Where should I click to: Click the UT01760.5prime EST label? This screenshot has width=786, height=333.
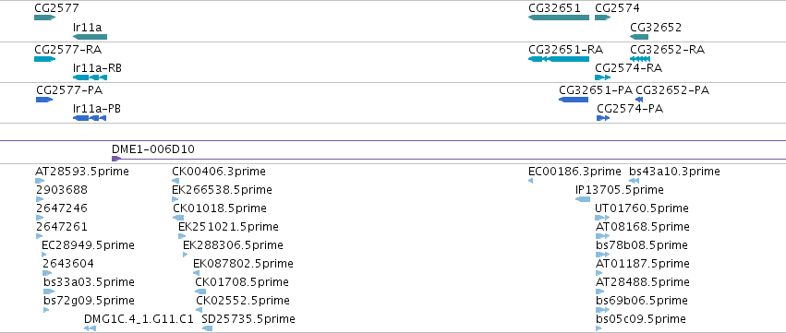(642, 208)
